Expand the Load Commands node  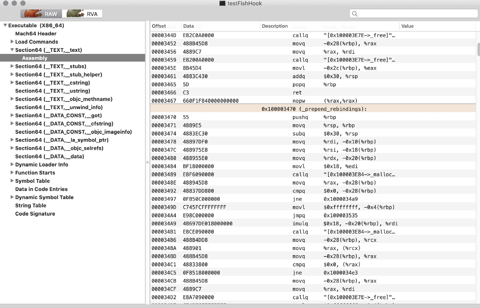point(12,42)
